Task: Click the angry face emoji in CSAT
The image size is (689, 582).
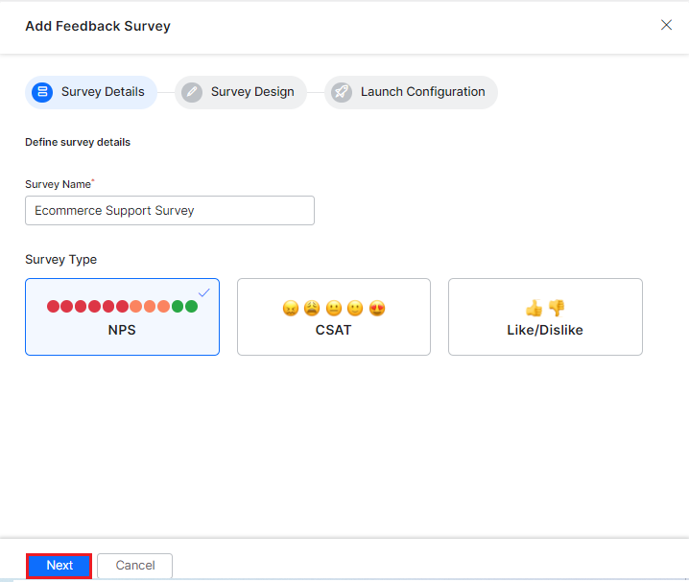Action: pos(291,309)
